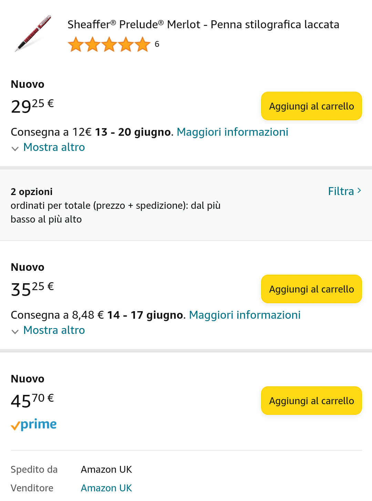Click the Spedito da Amazon UK value

tap(106, 469)
